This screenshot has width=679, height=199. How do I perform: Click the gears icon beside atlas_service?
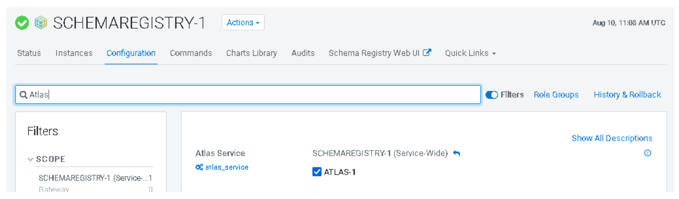click(199, 167)
